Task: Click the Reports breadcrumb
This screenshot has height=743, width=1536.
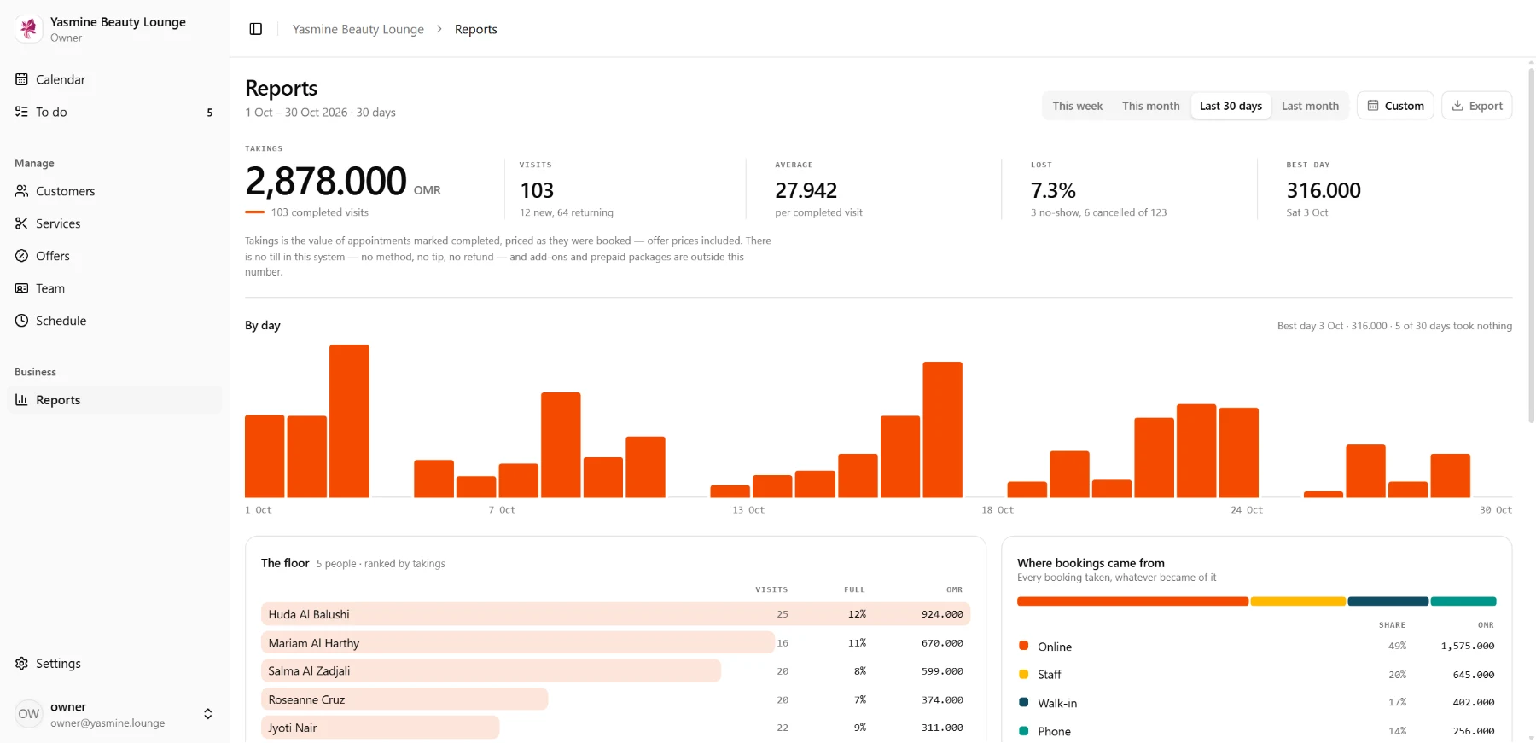Action: [x=476, y=29]
